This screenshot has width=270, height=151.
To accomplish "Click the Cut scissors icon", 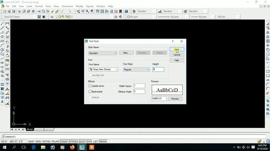I will 39,11.
